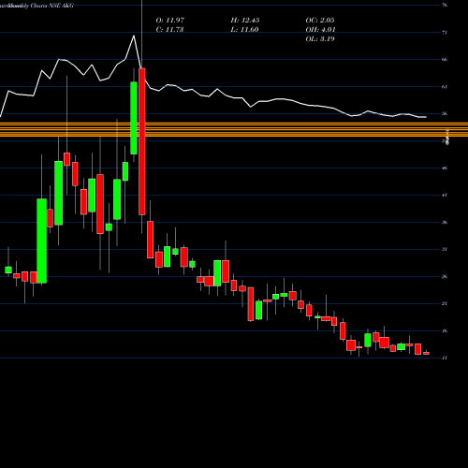Click the 26 price axis label
Screen dimensions: 468x468
coord(445,277)
